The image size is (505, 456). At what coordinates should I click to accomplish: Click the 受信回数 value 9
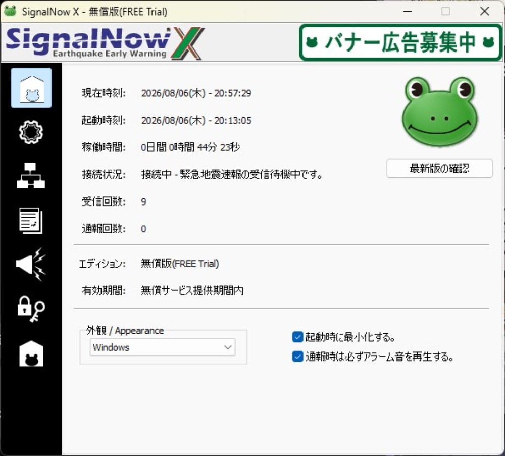click(x=143, y=202)
